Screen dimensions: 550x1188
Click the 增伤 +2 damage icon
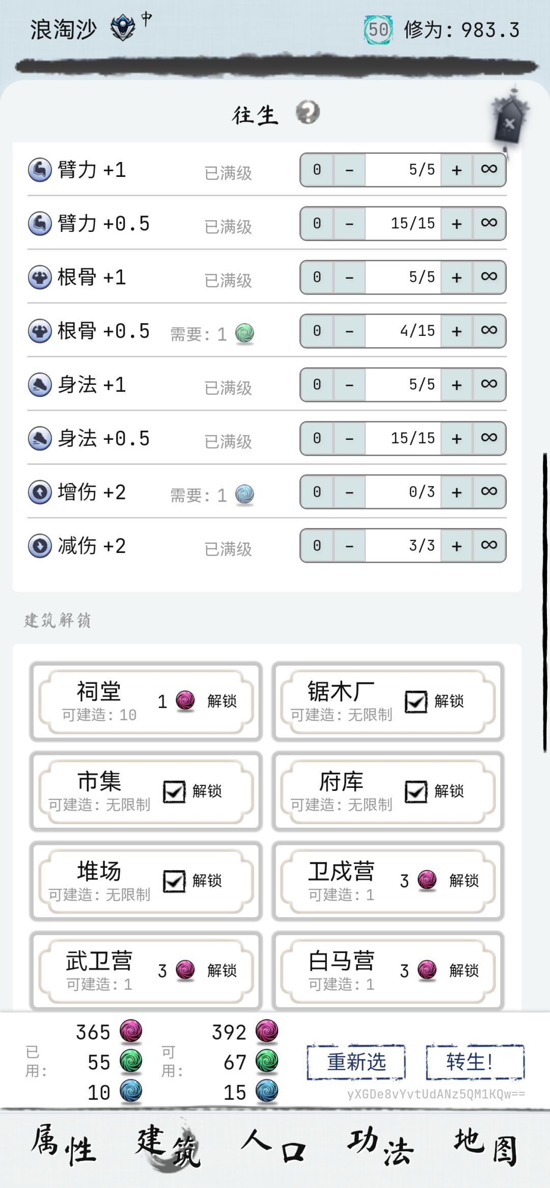tap(40, 492)
